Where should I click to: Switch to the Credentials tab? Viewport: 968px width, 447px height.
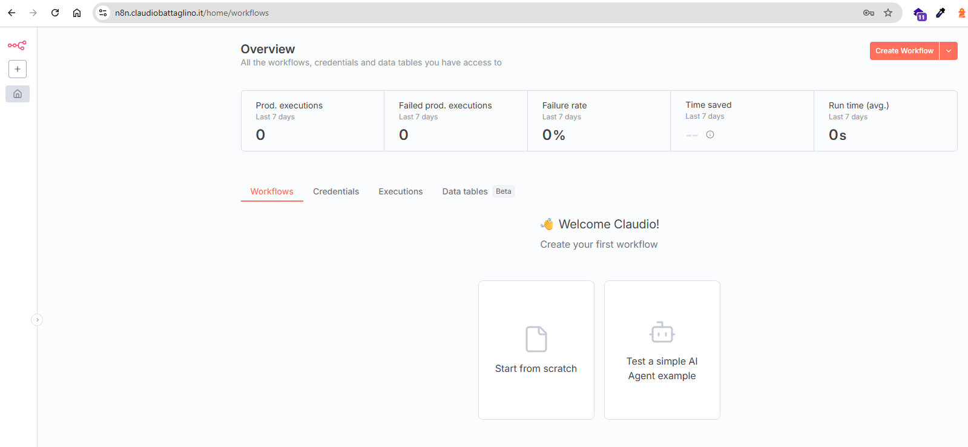pyautogui.click(x=336, y=191)
